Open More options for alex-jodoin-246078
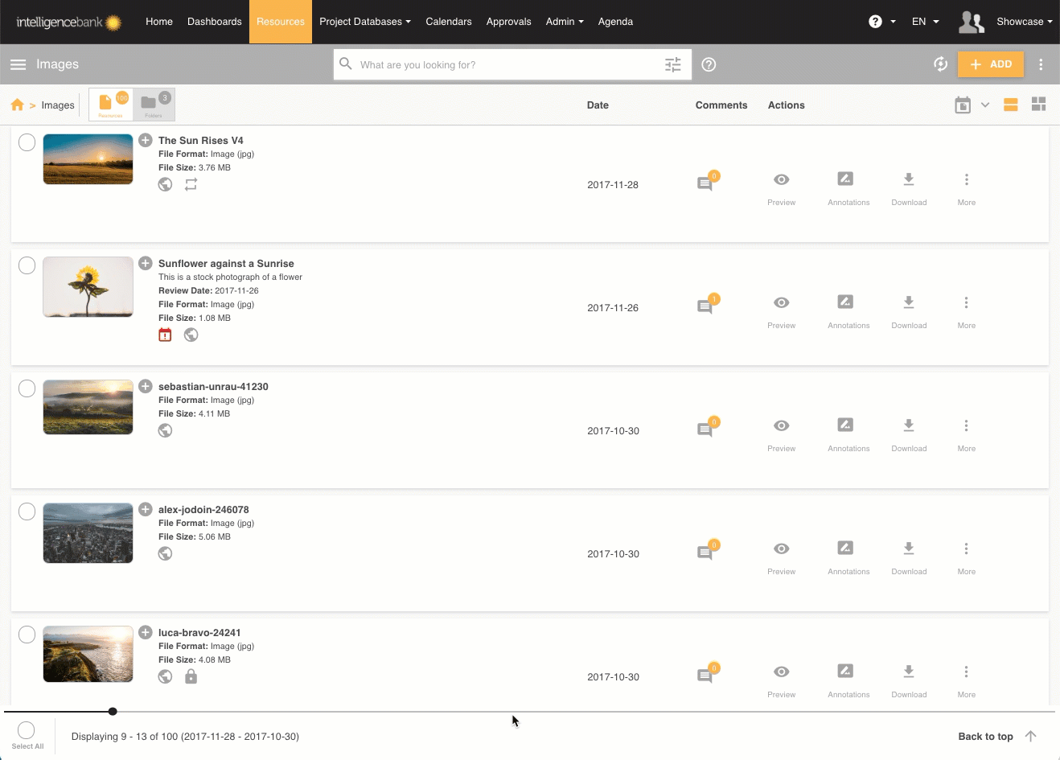 (x=966, y=555)
